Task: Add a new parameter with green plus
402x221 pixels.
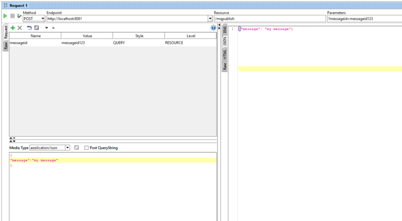Action: 13,28
